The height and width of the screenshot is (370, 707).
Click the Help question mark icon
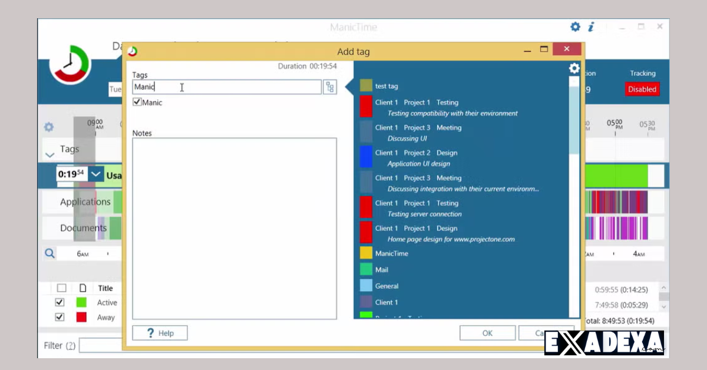[152, 332]
